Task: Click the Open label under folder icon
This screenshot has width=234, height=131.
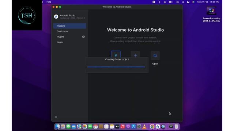Action: point(155,64)
